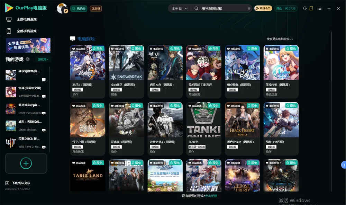Open the Black Desert Mobile cover
346x205 pixels.
242,120
